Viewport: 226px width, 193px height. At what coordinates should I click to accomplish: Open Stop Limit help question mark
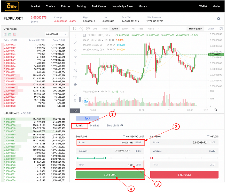[x=121, y=125]
